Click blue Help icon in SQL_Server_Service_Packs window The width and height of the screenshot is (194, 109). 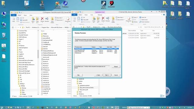coord(164,15)
